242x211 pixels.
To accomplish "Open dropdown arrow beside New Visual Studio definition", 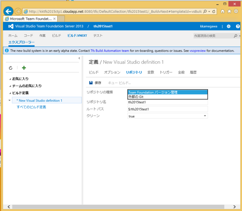I will pos(9,101).
